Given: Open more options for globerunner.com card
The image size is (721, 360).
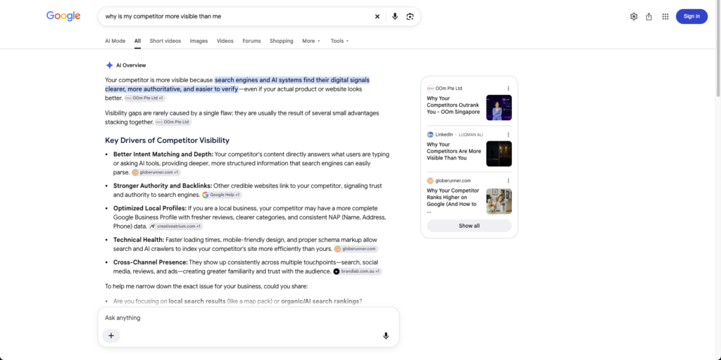Looking at the screenshot, I should 508,181.
